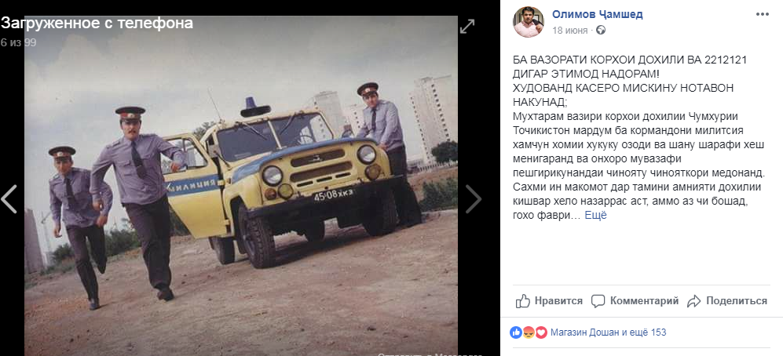Open the Загруженное с телефона album title

click(x=97, y=24)
